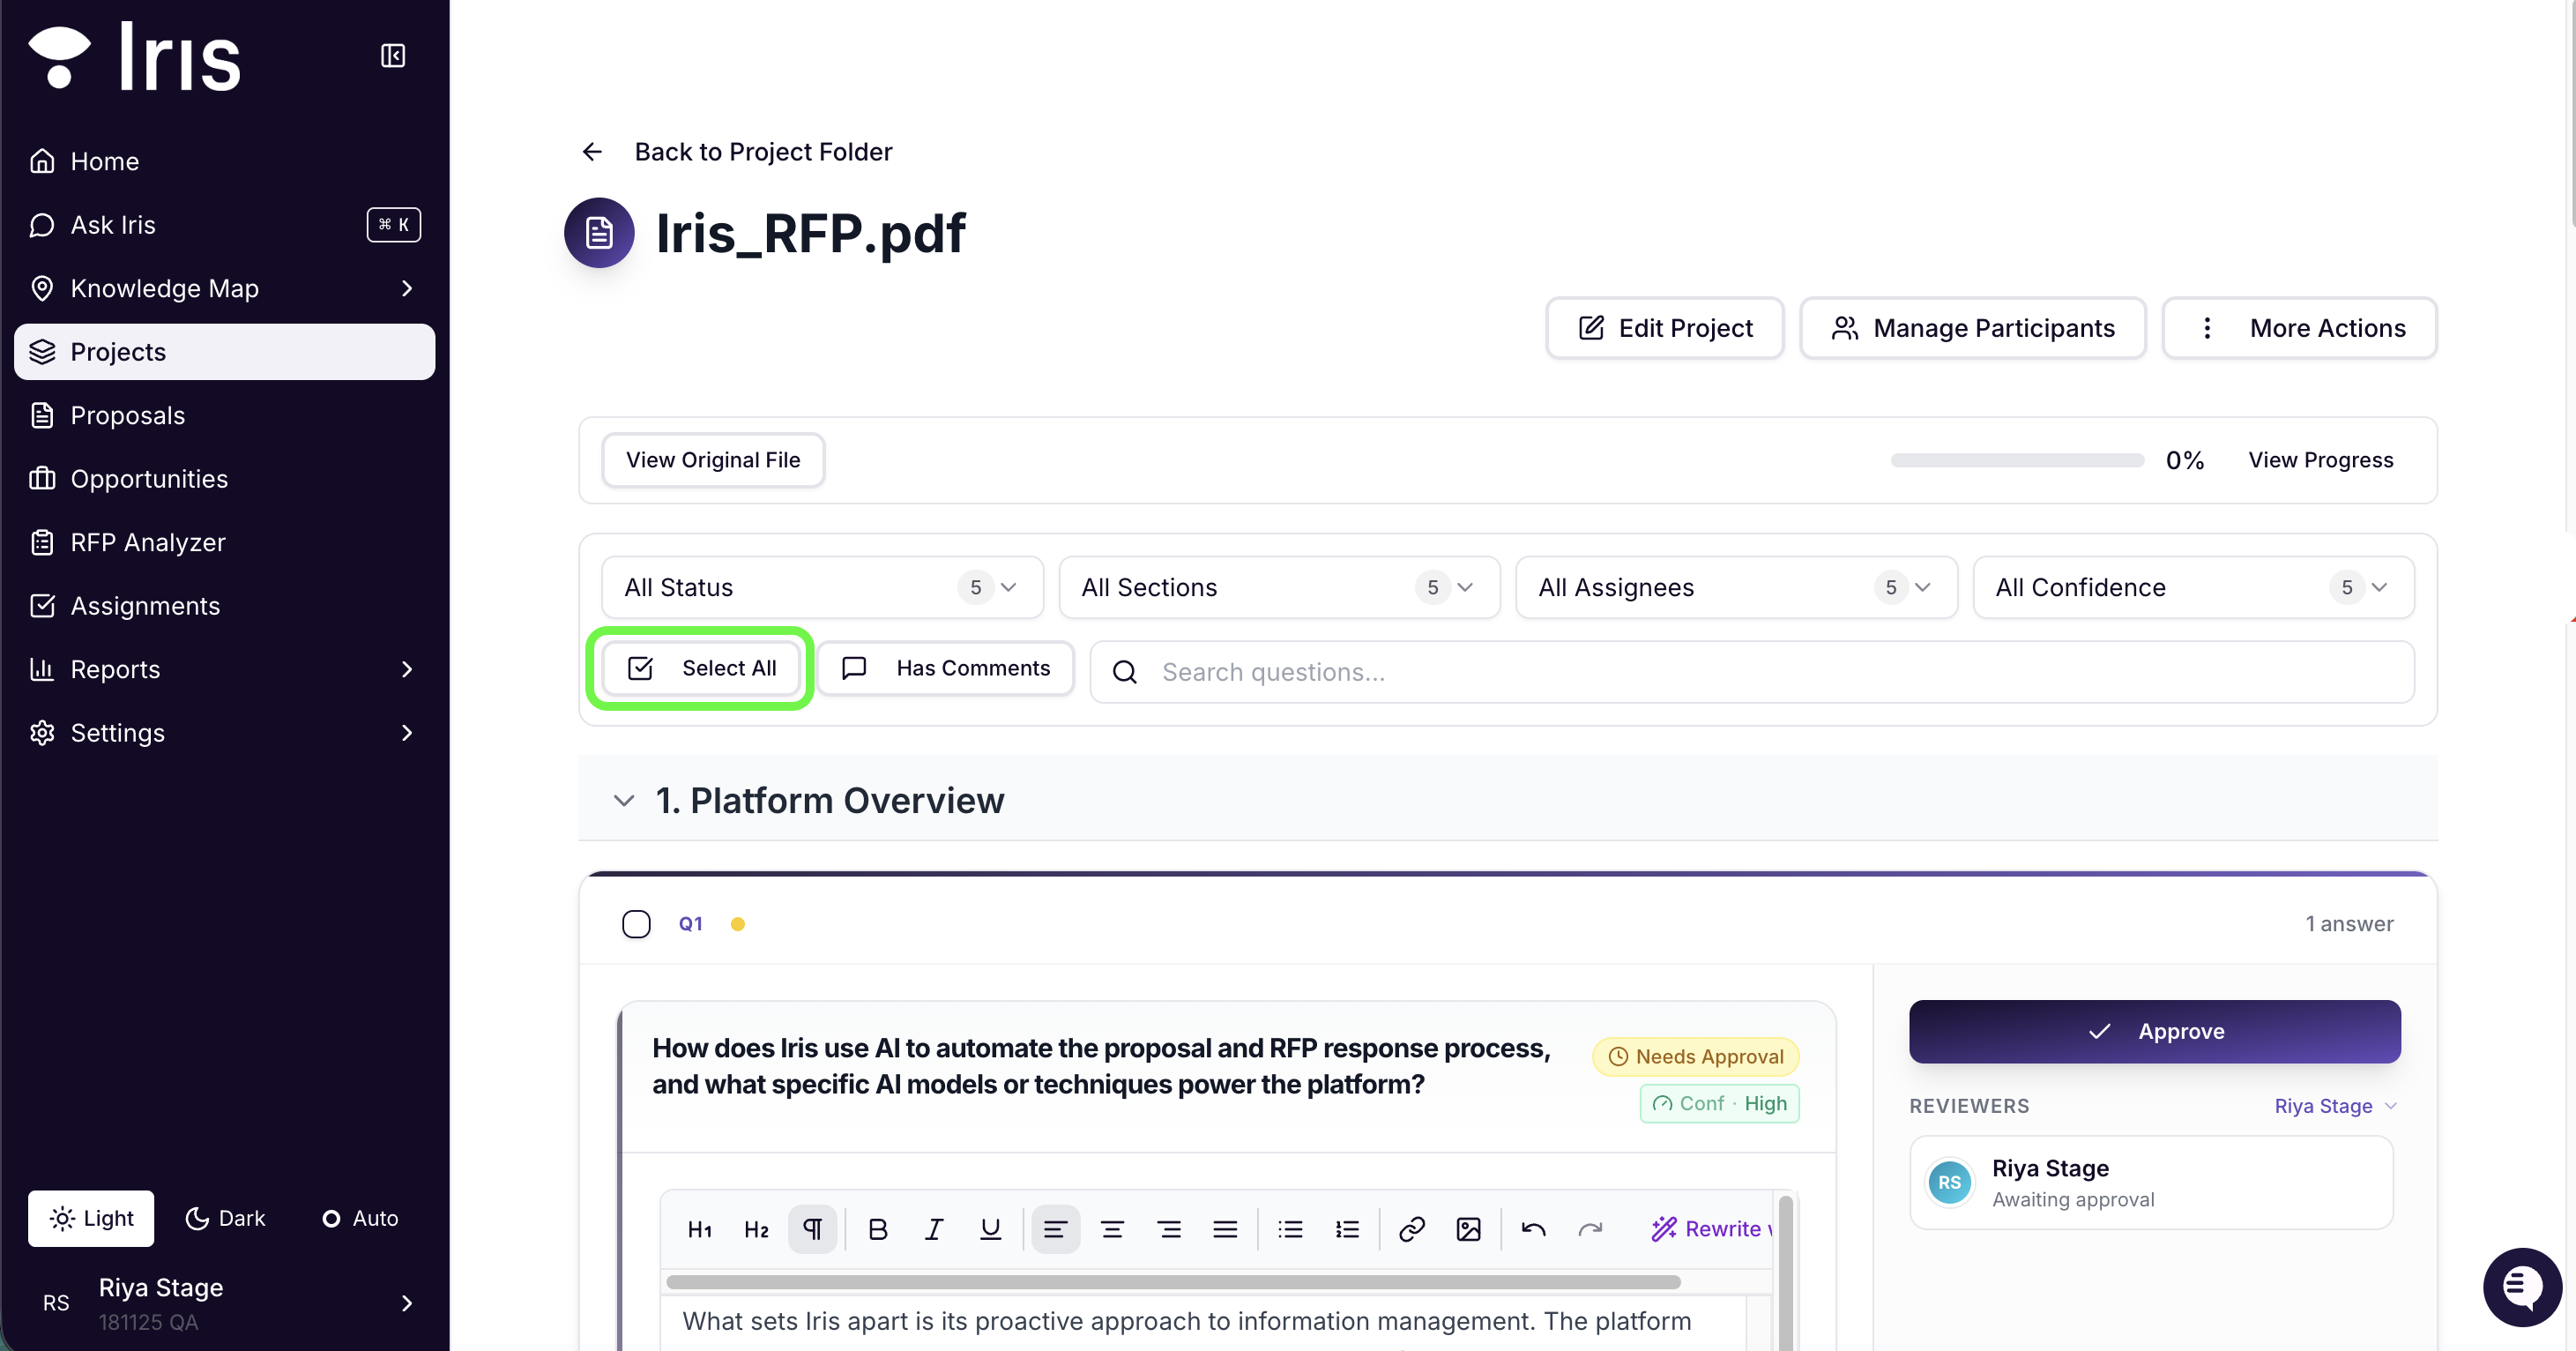Collapse the 1. Platform Overview section
Screen dimensions: 2576x1351
[x=624, y=800]
